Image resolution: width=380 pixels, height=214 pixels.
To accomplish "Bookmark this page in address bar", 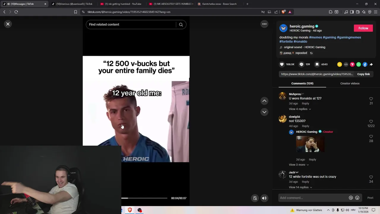I will [x=75, y=12].
